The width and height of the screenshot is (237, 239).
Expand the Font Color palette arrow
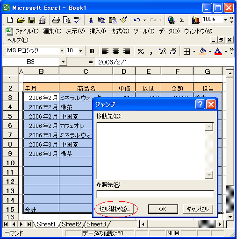pyautogui.click(x=226, y=51)
